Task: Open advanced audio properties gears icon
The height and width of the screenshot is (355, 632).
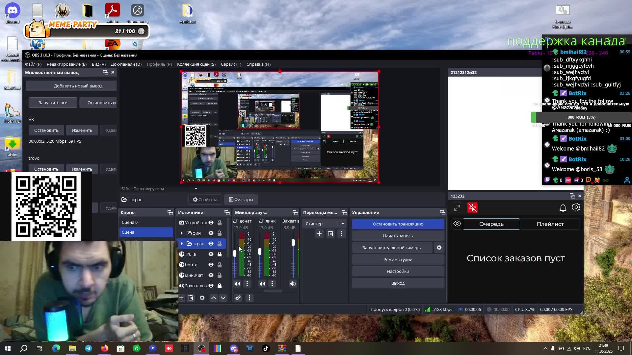Action: tap(238, 298)
